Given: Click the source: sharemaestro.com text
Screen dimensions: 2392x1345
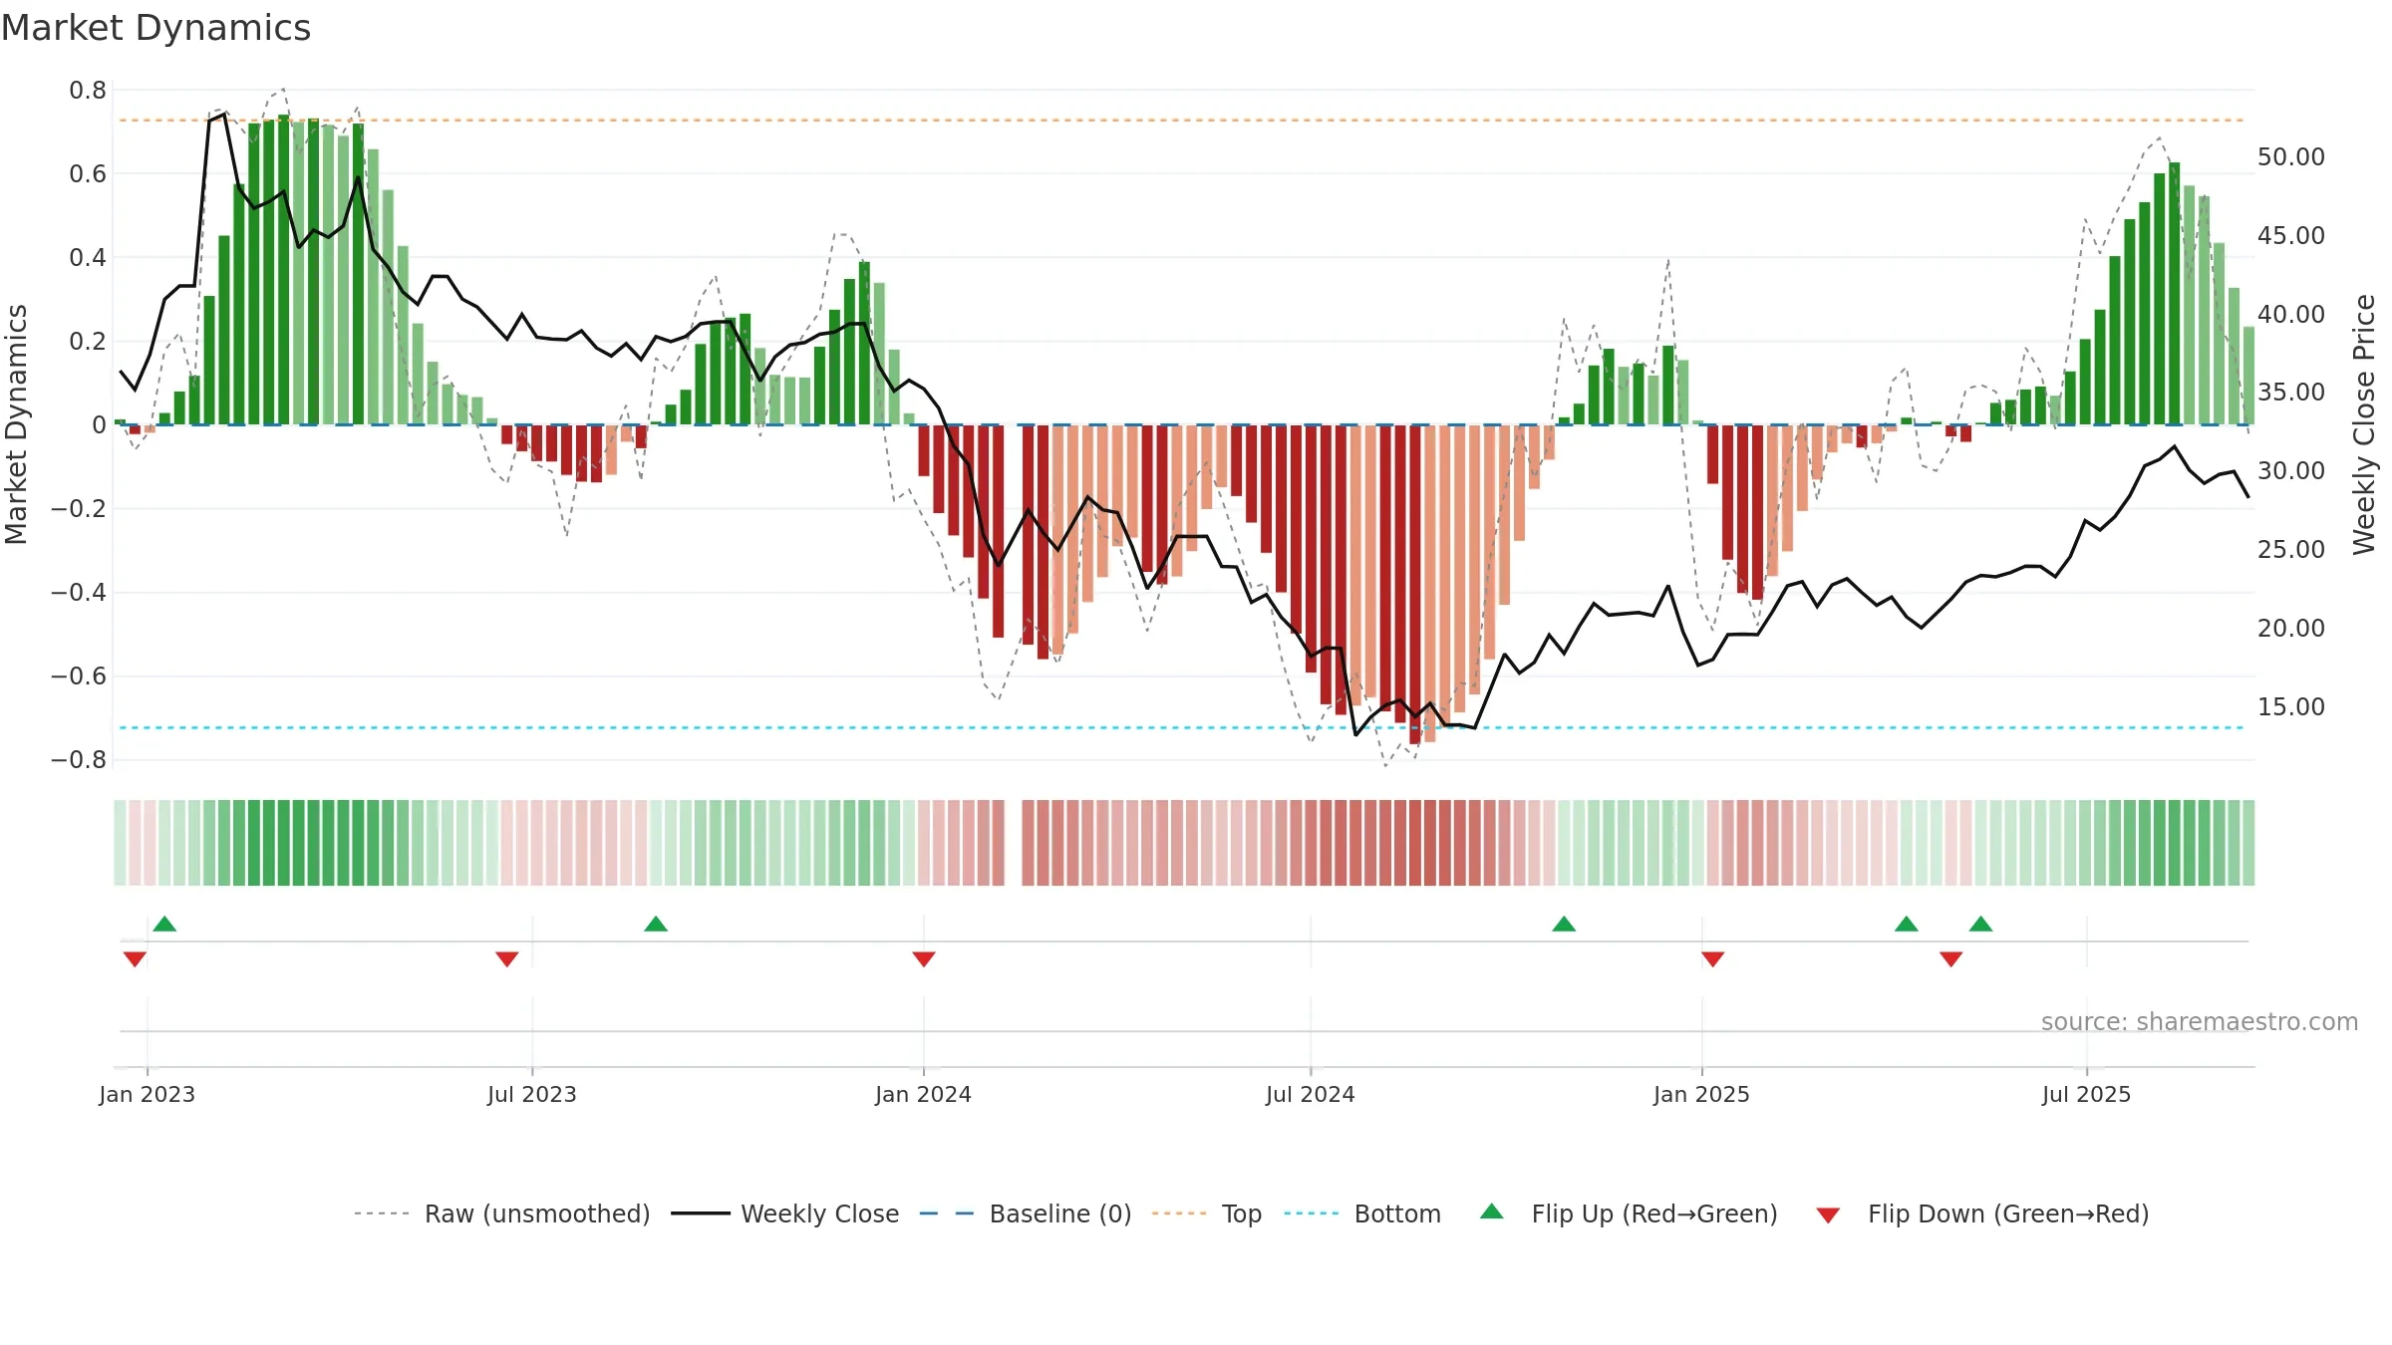Looking at the screenshot, I should click(x=2200, y=1021).
